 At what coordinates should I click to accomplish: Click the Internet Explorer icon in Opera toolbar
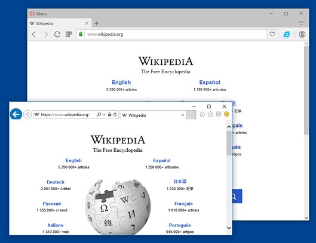[287, 34]
